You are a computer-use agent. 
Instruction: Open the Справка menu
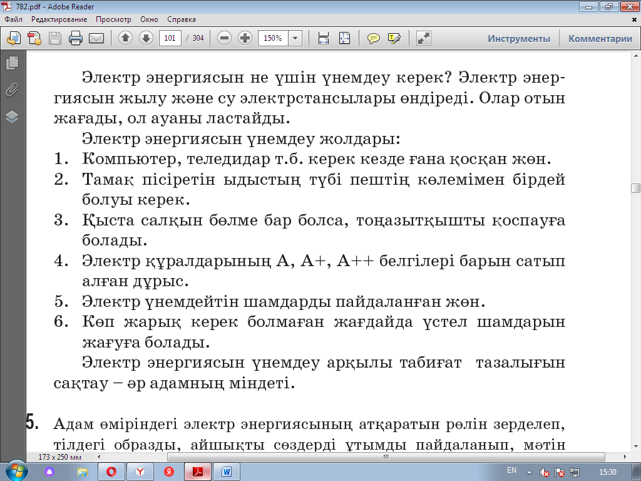tap(182, 19)
